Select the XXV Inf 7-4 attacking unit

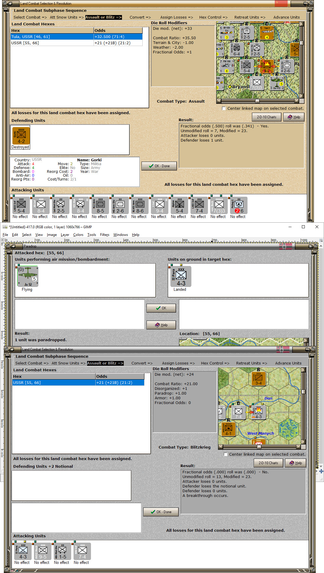click(82, 551)
